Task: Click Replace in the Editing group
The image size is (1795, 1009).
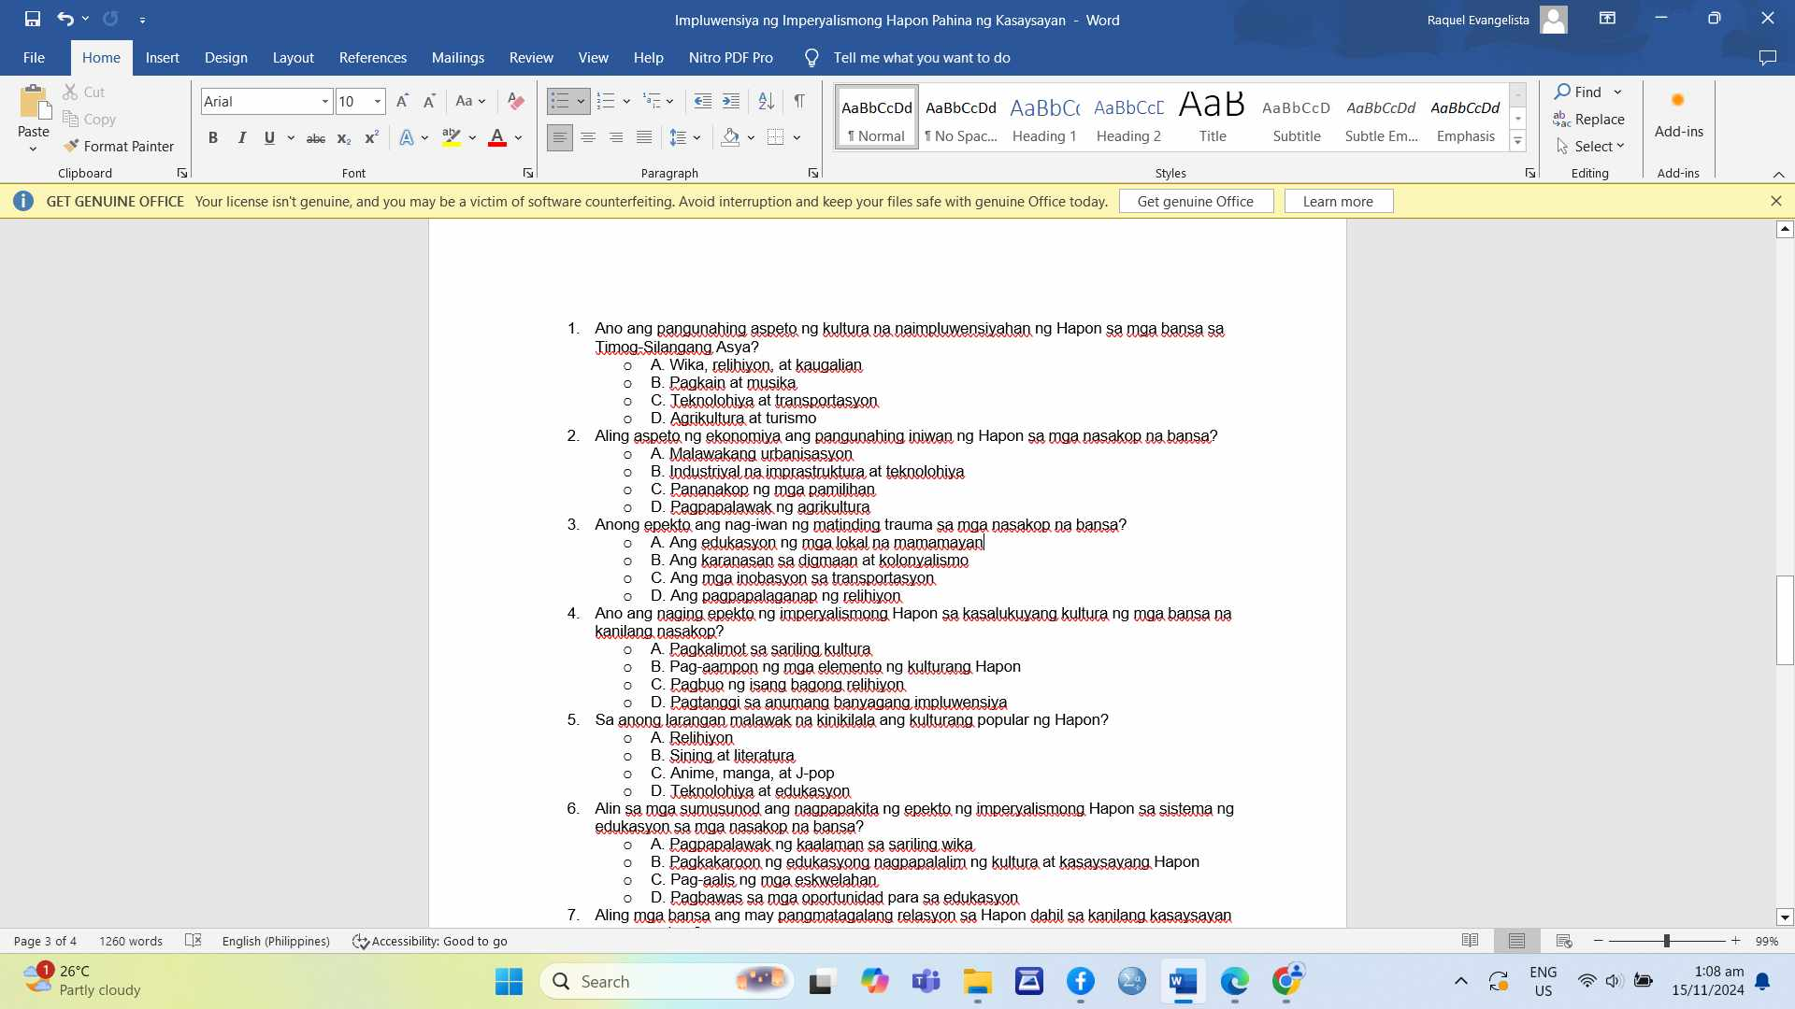Action: 1588,120
